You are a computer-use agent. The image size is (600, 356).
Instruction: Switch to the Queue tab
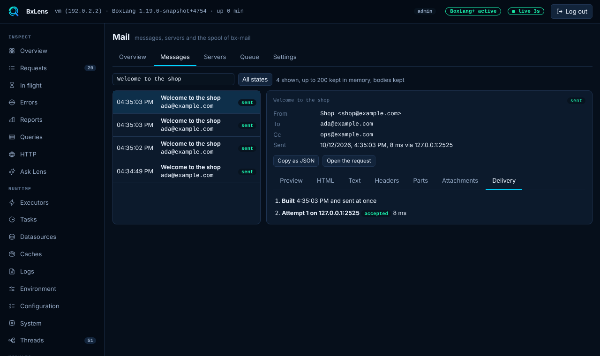[249, 57]
